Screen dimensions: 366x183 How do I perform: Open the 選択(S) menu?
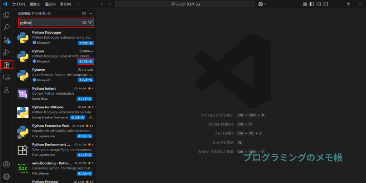(x=50, y=4)
